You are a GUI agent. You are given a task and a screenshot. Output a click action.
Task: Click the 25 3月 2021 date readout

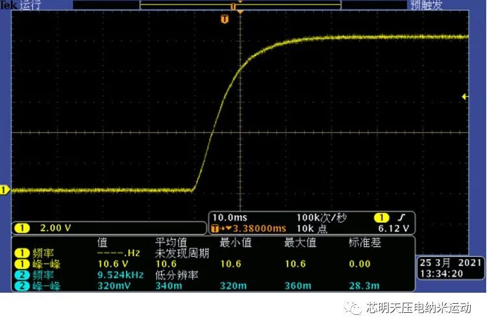tap(450, 263)
